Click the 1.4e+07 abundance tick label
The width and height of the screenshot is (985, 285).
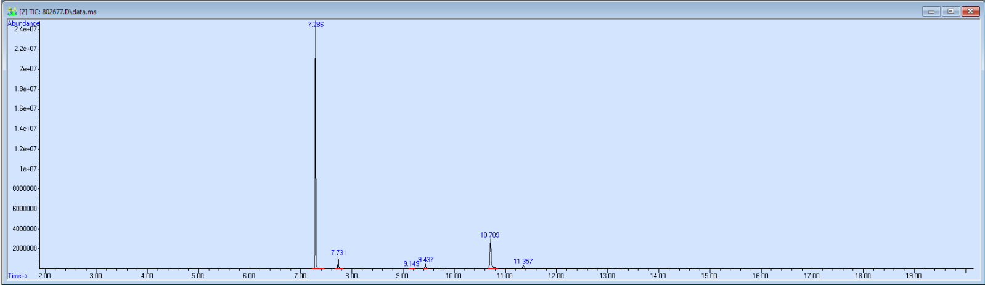(x=26, y=129)
